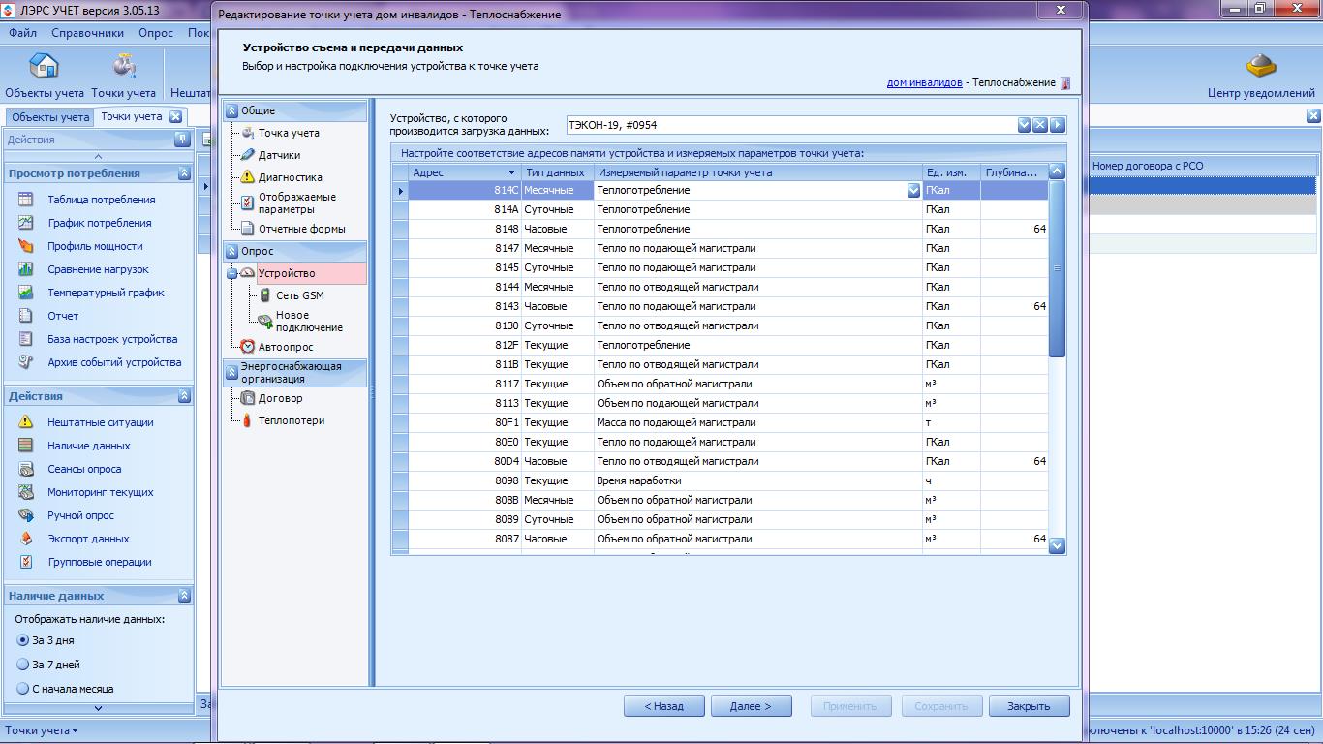Select Отображаемые параметры tree item
Image resolution: width=1323 pixels, height=744 pixels.
click(297, 202)
